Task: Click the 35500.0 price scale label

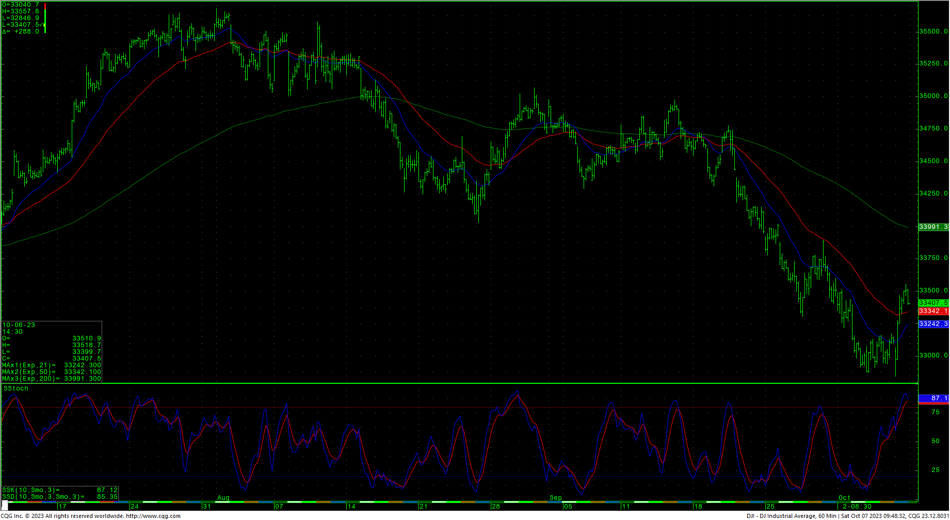Action: pyautogui.click(x=933, y=31)
